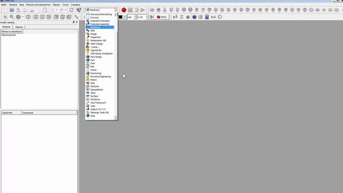The image size is (343, 193).
Task: Click the Paste clipboard icon
Action: click(x=45, y=10)
